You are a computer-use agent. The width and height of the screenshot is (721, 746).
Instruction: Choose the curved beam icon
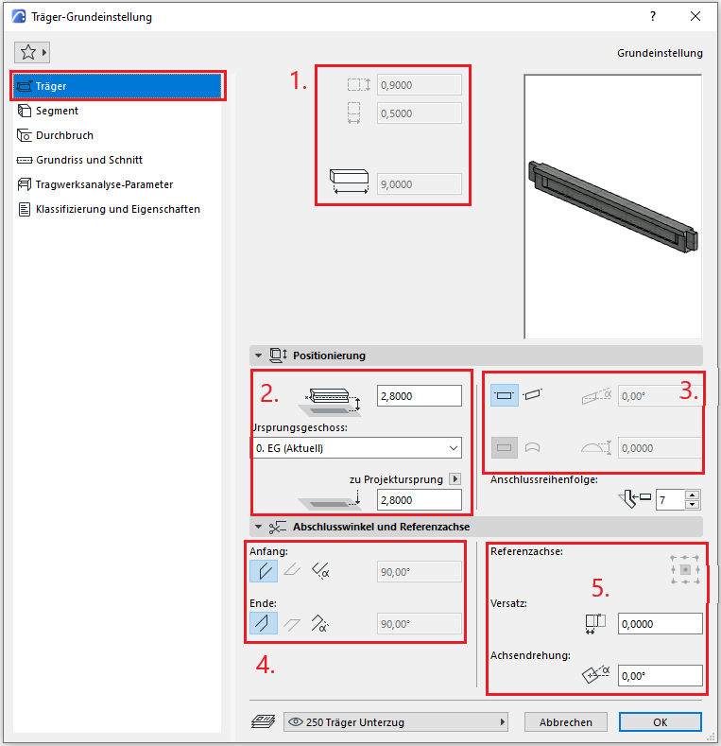[535, 447]
